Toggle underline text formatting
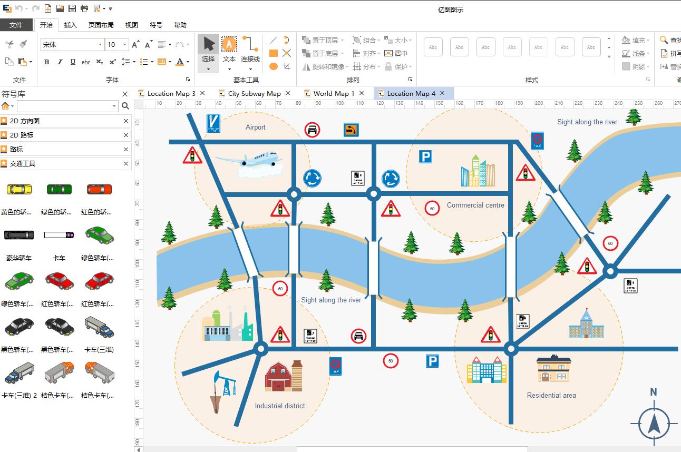Image resolution: width=681 pixels, height=452 pixels. 73,62
